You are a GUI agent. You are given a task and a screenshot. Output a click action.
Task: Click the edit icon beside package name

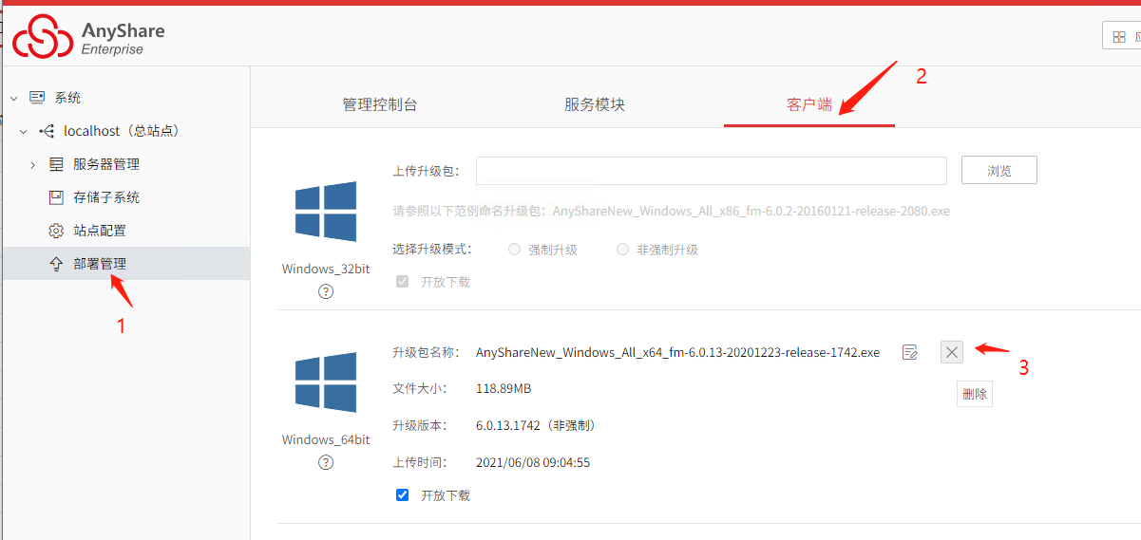click(x=910, y=352)
